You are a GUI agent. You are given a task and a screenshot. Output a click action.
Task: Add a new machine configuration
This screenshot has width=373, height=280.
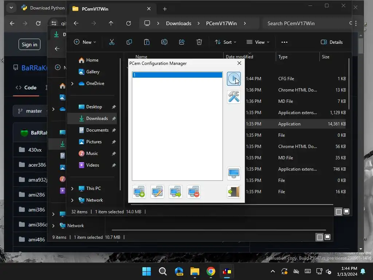pos(139,192)
